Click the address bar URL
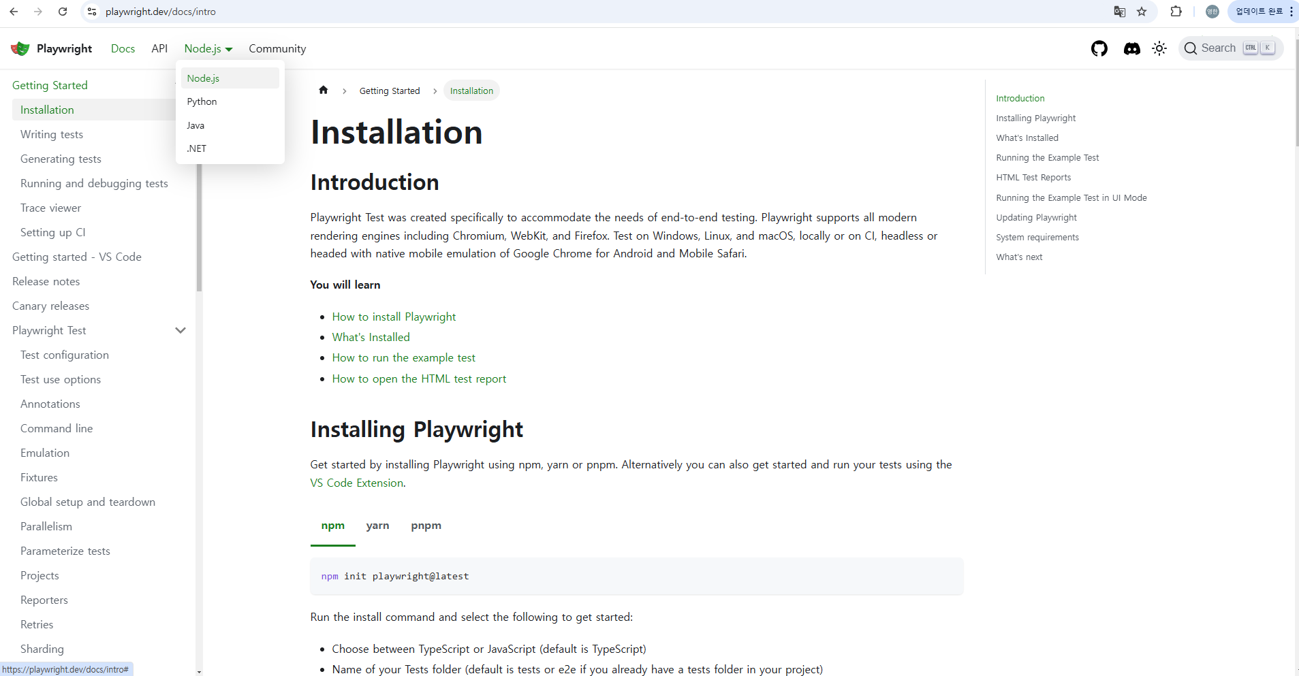 161,12
